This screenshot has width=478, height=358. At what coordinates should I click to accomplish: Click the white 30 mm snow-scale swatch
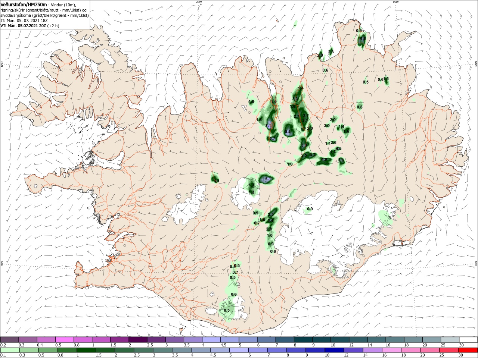469,340
